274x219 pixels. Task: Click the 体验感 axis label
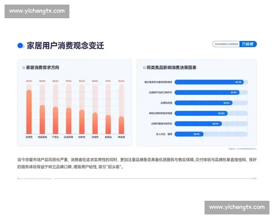pos(121,137)
